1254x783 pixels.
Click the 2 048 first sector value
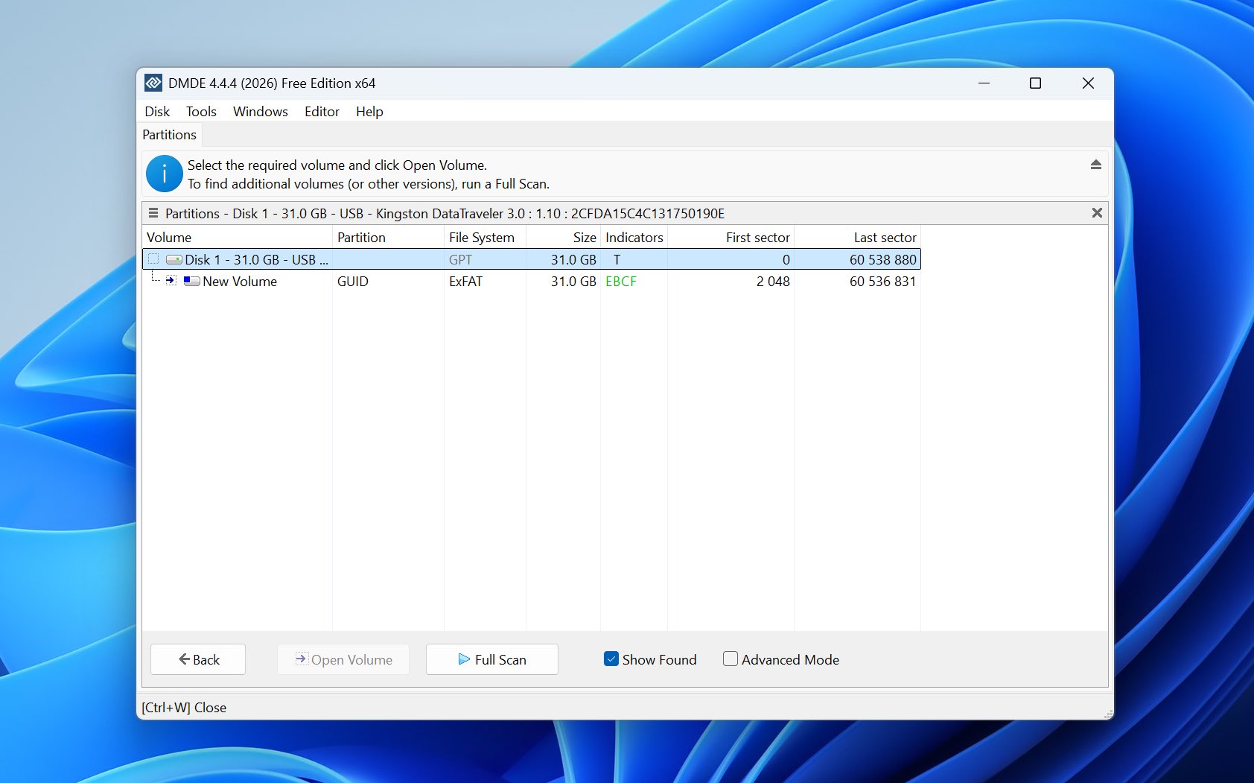(773, 282)
